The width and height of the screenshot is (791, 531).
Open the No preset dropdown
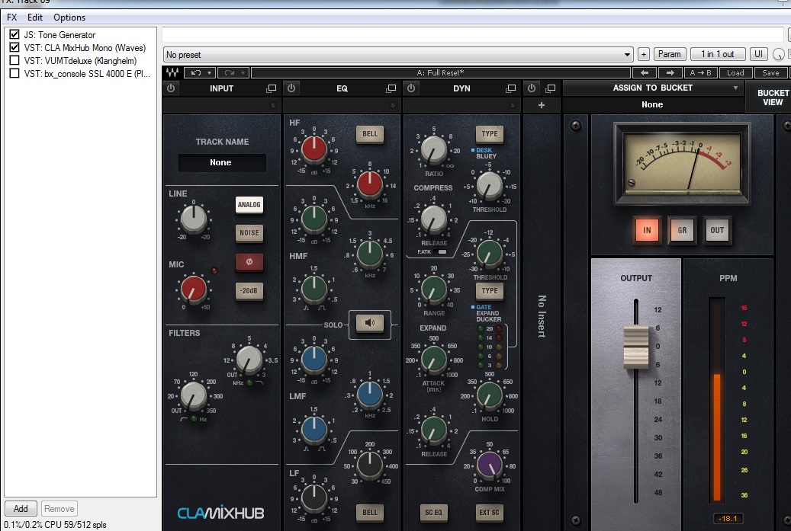(398, 54)
